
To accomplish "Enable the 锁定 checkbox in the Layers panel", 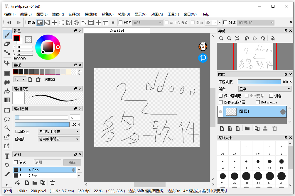I will point(271,96).
